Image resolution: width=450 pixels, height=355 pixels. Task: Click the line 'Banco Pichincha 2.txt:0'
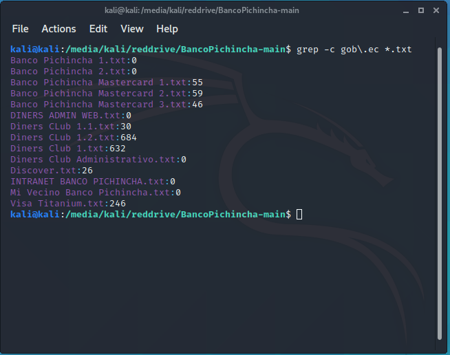pos(74,72)
